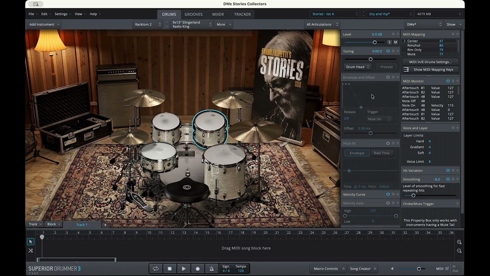Toggle the Smoothing power button
The height and width of the screenshot is (276, 490).
[448, 179]
